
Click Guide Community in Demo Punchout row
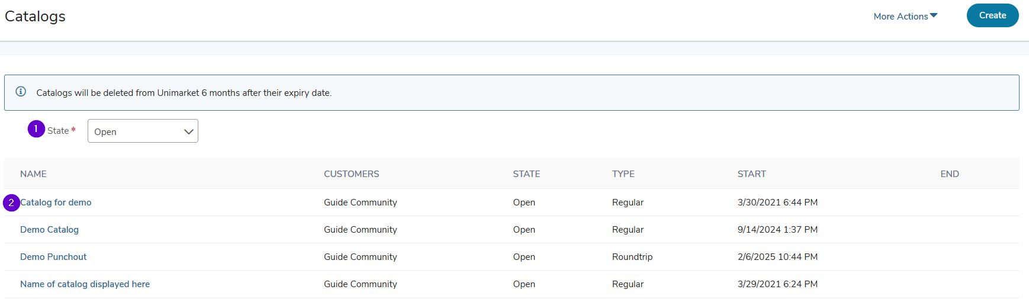tap(360, 257)
